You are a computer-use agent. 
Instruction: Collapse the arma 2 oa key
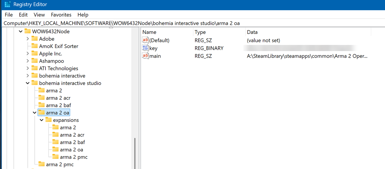click(35, 113)
